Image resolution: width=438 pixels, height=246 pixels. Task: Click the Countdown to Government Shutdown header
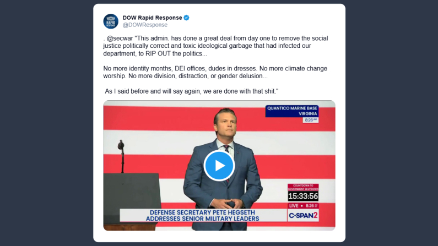(x=303, y=187)
